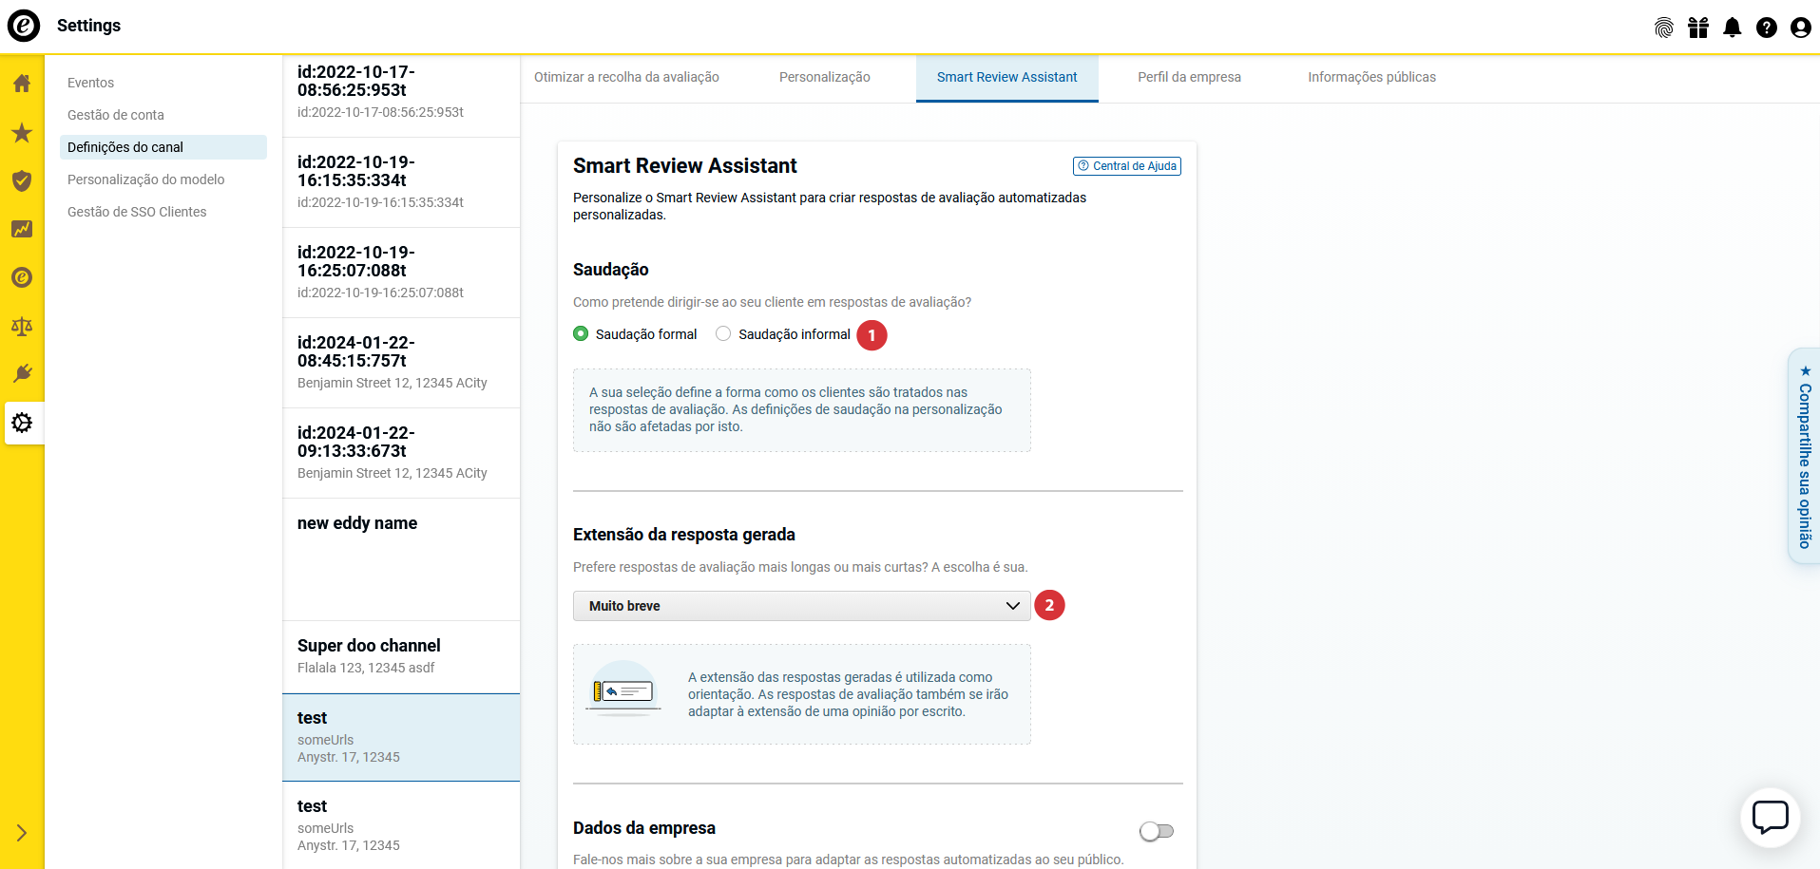The height and width of the screenshot is (869, 1820).
Task: Click the balance scale sidebar icon
Action: click(x=22, y=327)
